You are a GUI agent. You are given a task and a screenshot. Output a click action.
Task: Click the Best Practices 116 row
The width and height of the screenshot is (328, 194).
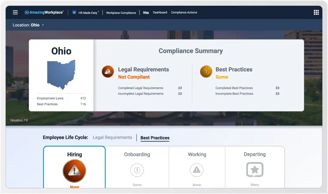(x=61, y=104)
